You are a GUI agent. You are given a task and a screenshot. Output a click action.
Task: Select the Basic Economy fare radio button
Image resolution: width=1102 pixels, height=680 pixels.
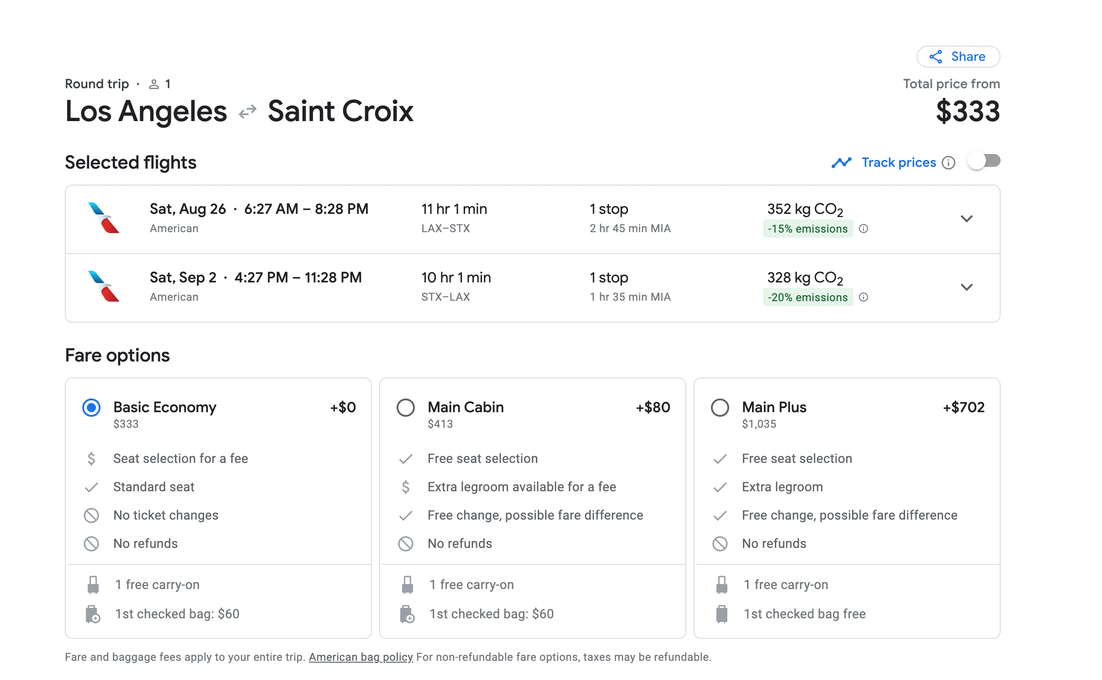point(91,407)
